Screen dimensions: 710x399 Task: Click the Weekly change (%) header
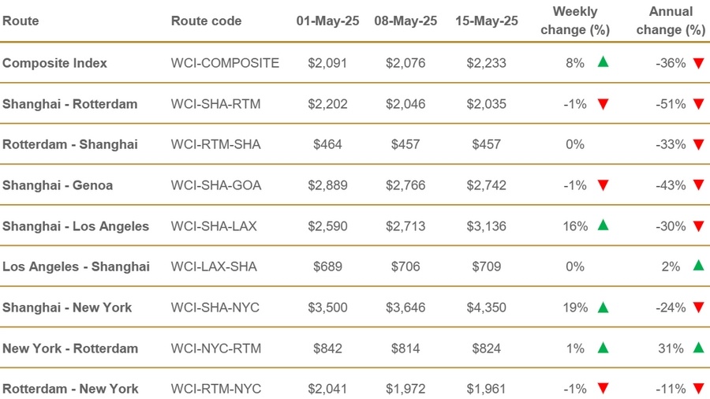coord(575,21)
